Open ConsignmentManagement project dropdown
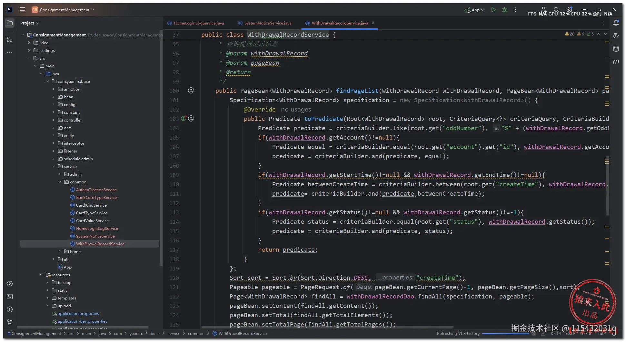 pos(63,10)
